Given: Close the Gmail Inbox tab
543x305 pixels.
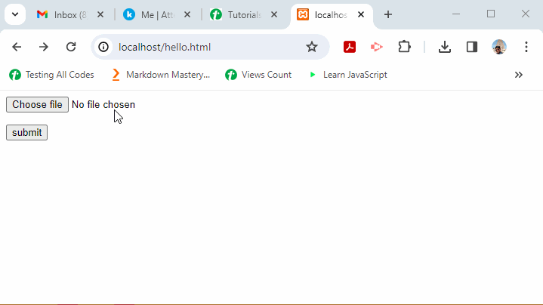Looking at the screenshot, I should pos(100,14).
